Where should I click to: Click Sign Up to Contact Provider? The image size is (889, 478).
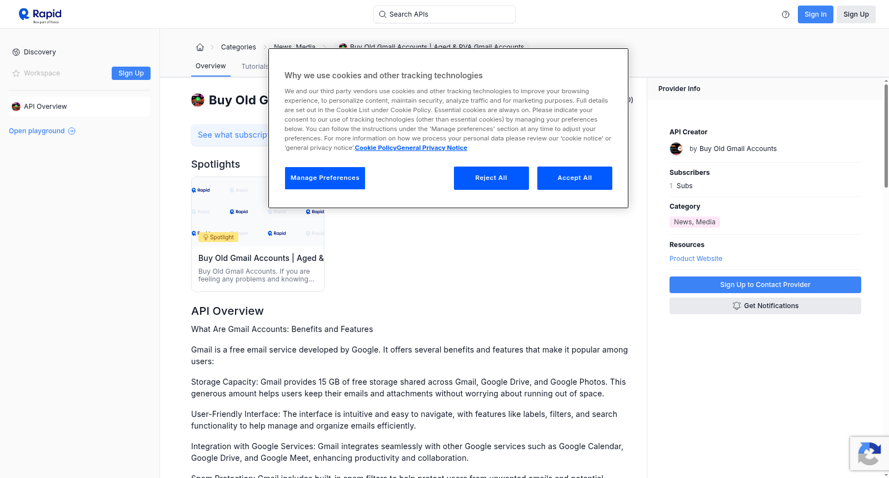(x=765, y=285)
